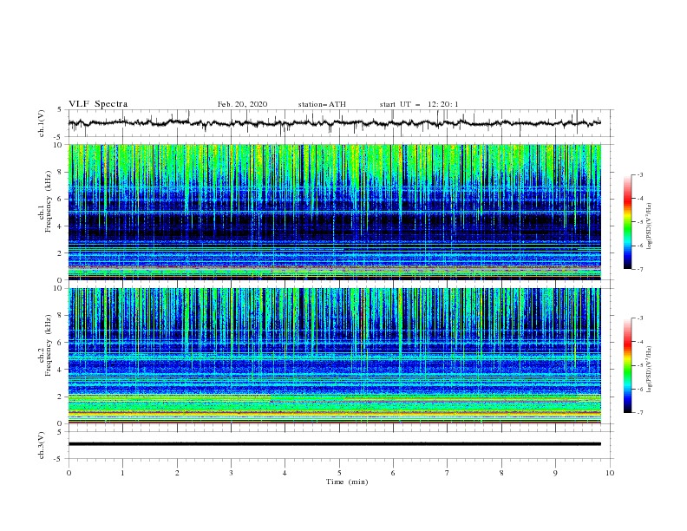687x531 pixels.
Task: Click the 'station=ATH' label
Action: 322,104
